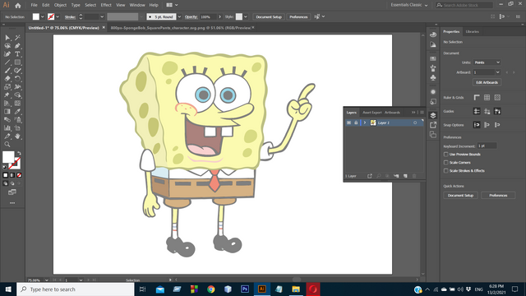Select the Magic Wand tool
Screen dimensions: 526x296
(x=17, y=38)
